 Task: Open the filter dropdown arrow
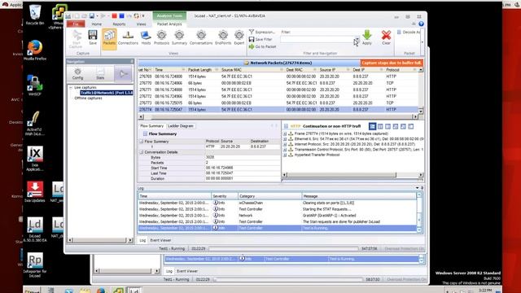coord(357,39)
